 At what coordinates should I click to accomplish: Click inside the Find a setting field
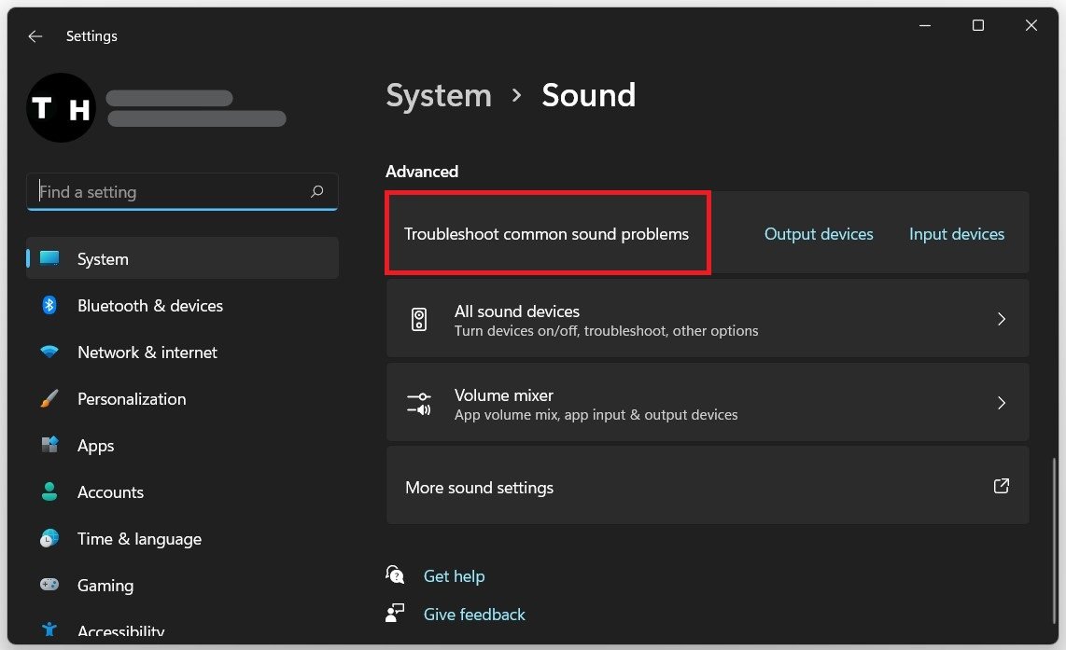pyautogui.click(x=168, y=192)
